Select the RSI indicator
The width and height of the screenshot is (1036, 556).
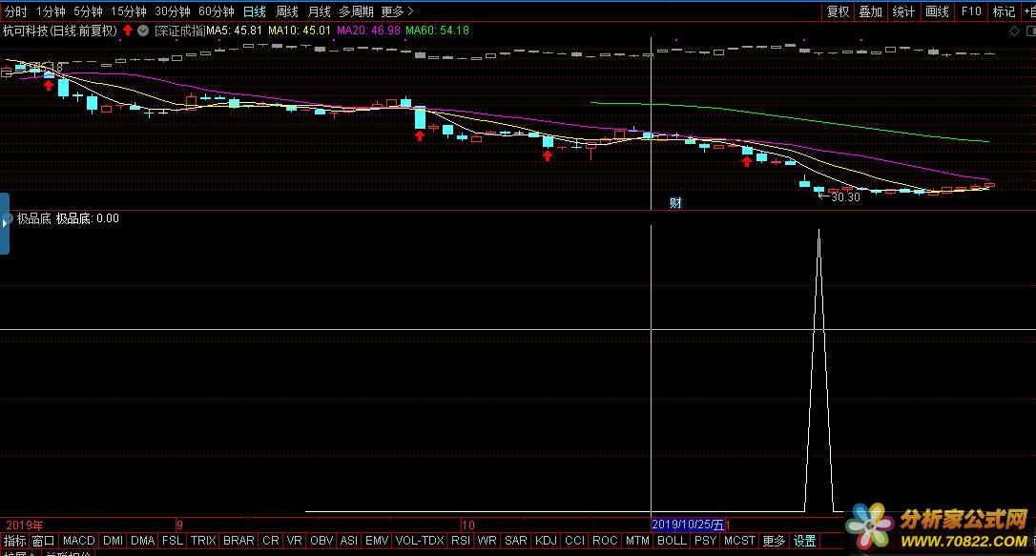pyautogui.click(x=460, y=541)
